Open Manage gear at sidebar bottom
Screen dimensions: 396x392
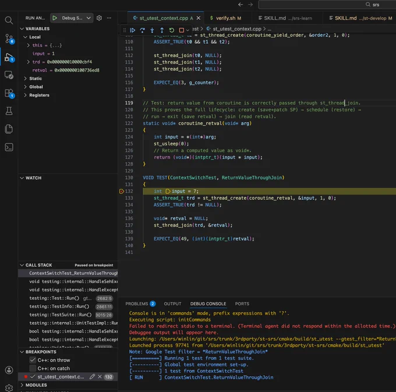(x=9, y=388)
